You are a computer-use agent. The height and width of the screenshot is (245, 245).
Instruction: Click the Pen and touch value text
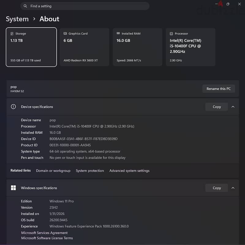pyautogui.click(x=88, y=158)
